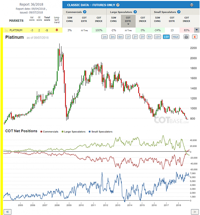Collapse the Platinum row with blue arrow
200x215 pixels.
pyautogui.click(x=197, y=30)
